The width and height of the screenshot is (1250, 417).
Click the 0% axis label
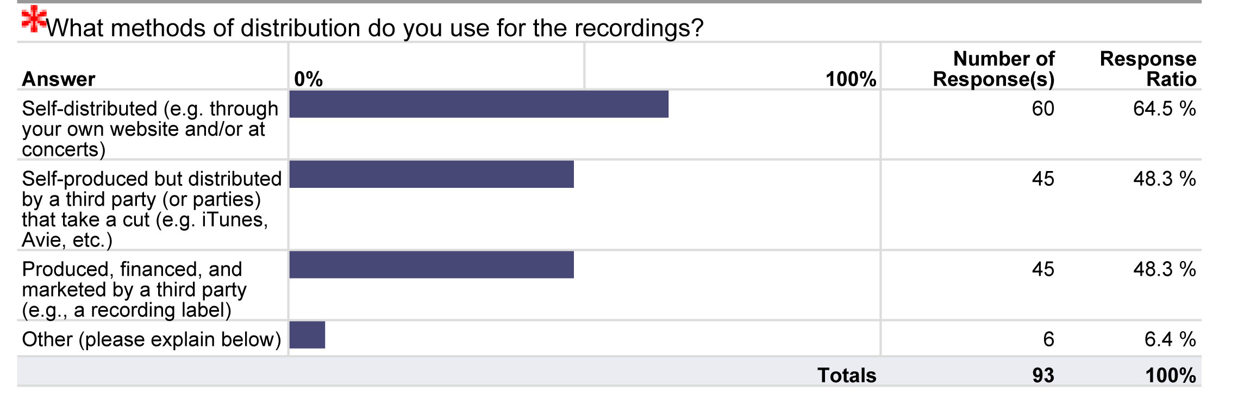coord(308,79)
